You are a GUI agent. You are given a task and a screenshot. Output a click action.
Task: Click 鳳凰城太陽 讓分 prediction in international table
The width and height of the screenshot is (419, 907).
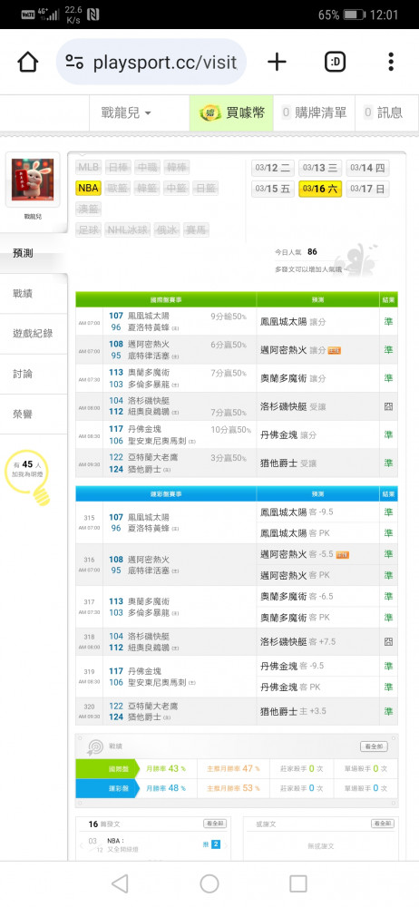click(294, 322)
